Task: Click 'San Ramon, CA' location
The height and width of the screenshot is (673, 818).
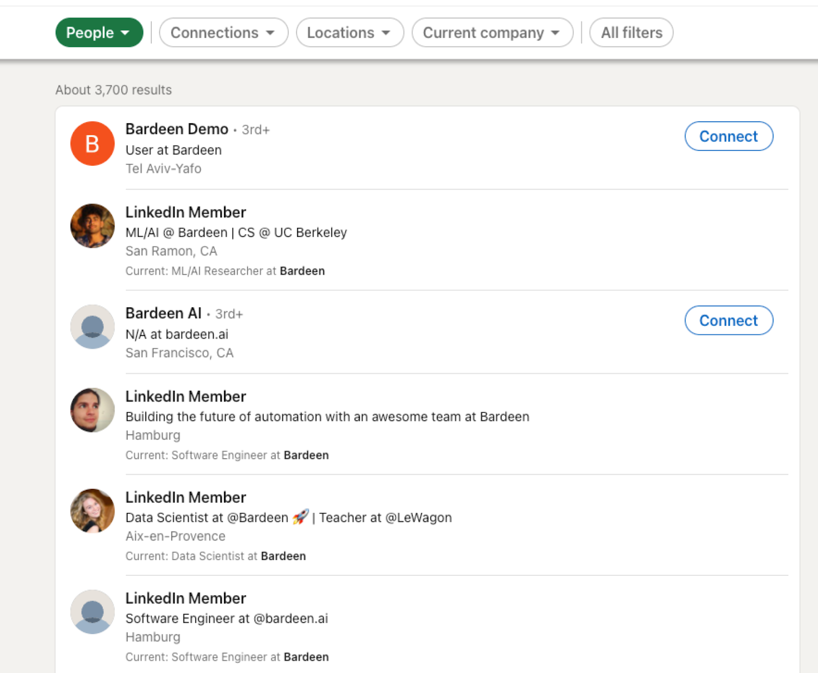Action: 171,251
